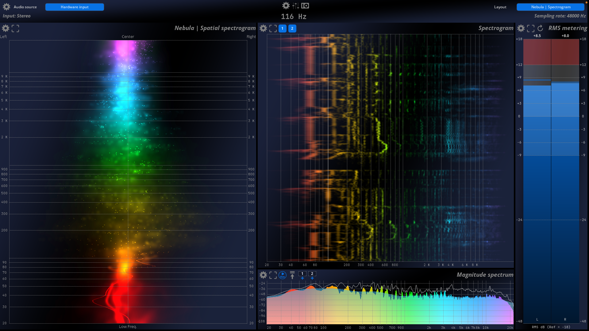The height and width of the screenshot is (331, 589).
Task: Select spectrogram channel view tab 1
Action: point(282,28)
